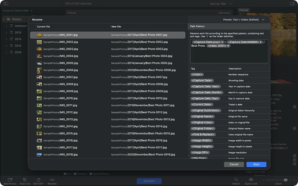298x186 pixels.
Task: Insert the <Image Width> tag
Action: click(x=202, y=140)
